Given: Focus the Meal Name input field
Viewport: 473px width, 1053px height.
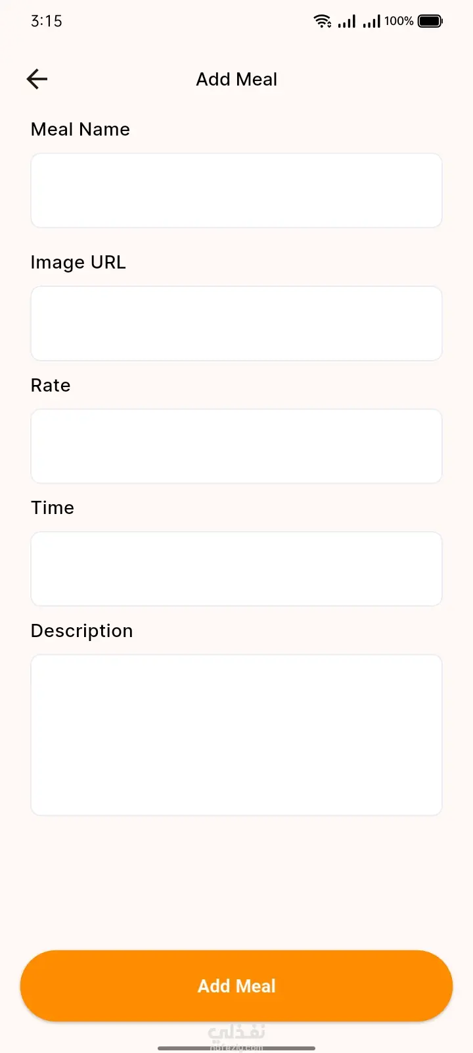Looking at the screenshot, I should (236, 190).
